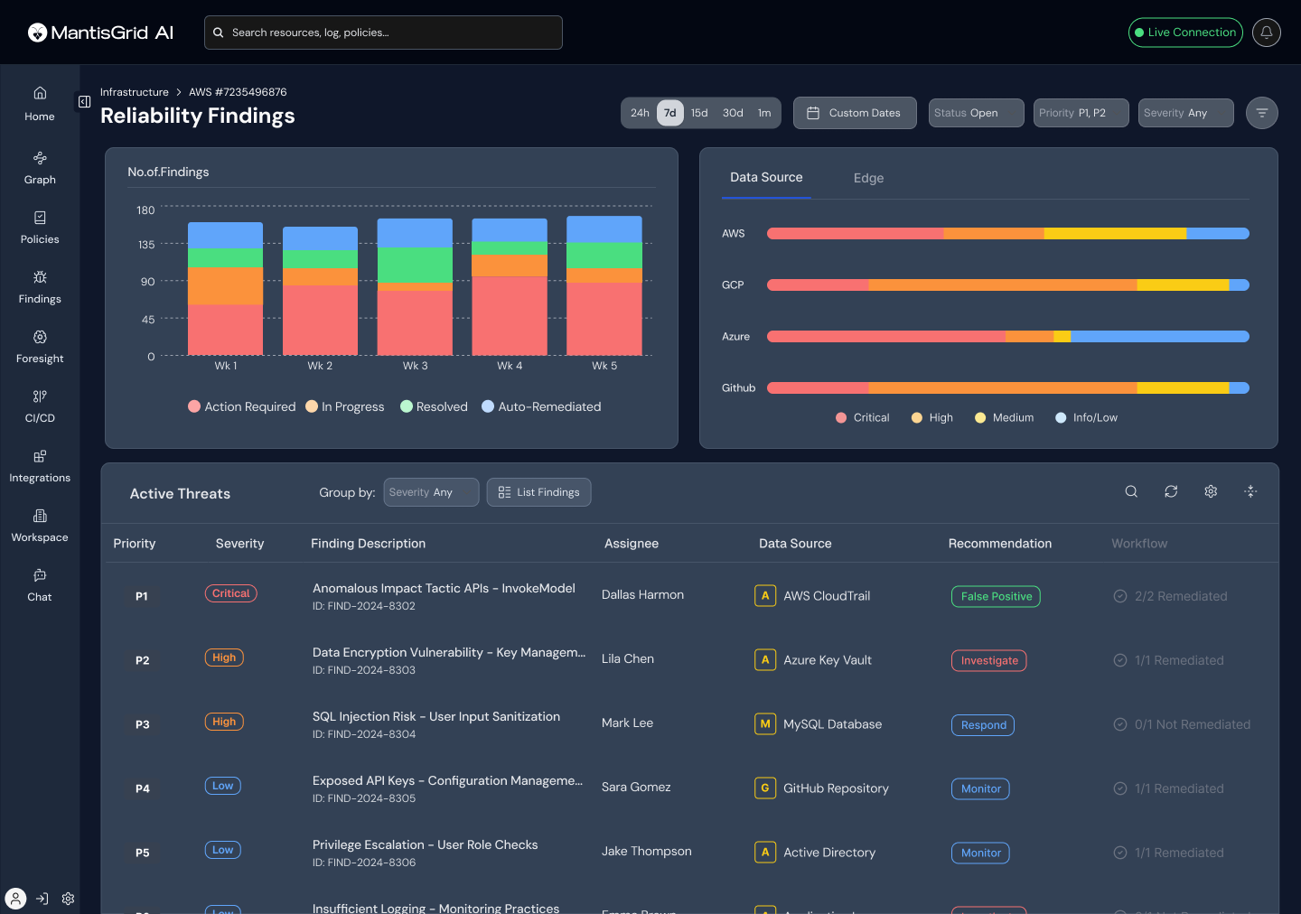Open the notifications bell
Viewport: 1301px width, 914px height.
(x=1266, y=33)
